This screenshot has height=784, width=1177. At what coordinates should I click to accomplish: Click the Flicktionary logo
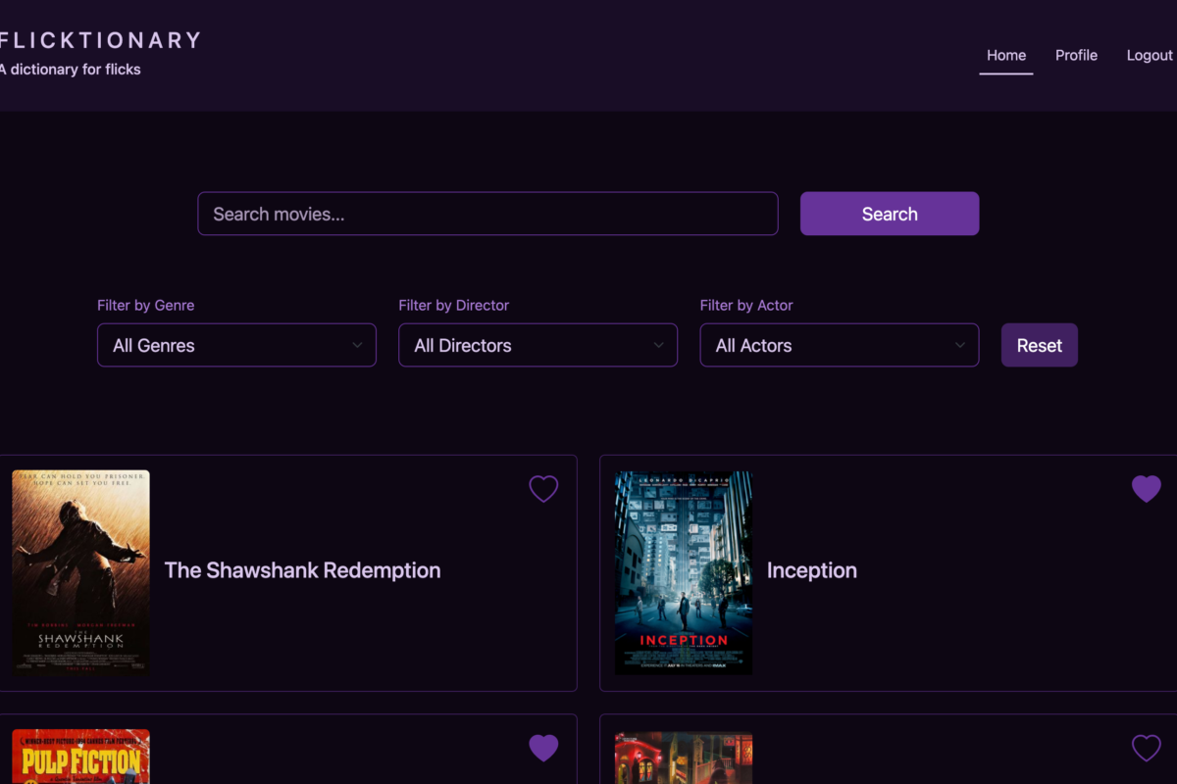[98, 40]
